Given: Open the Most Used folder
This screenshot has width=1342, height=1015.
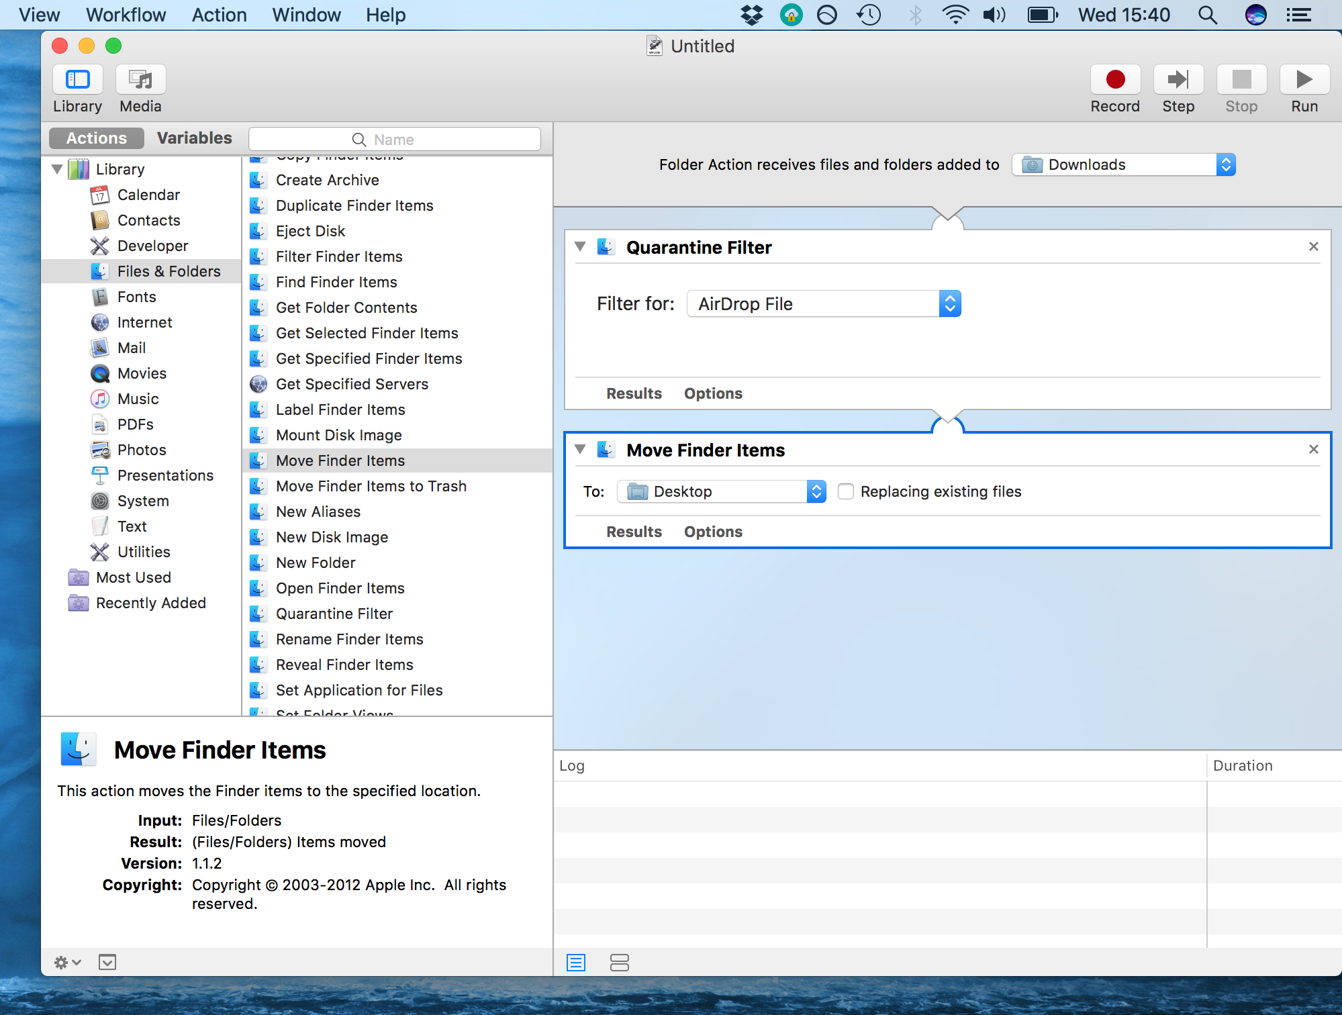Looking at the screenshot, I should click(133, 577).
